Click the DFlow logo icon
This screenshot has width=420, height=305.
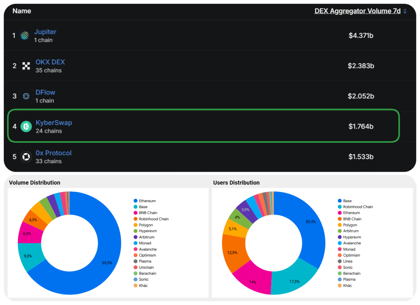26,96
